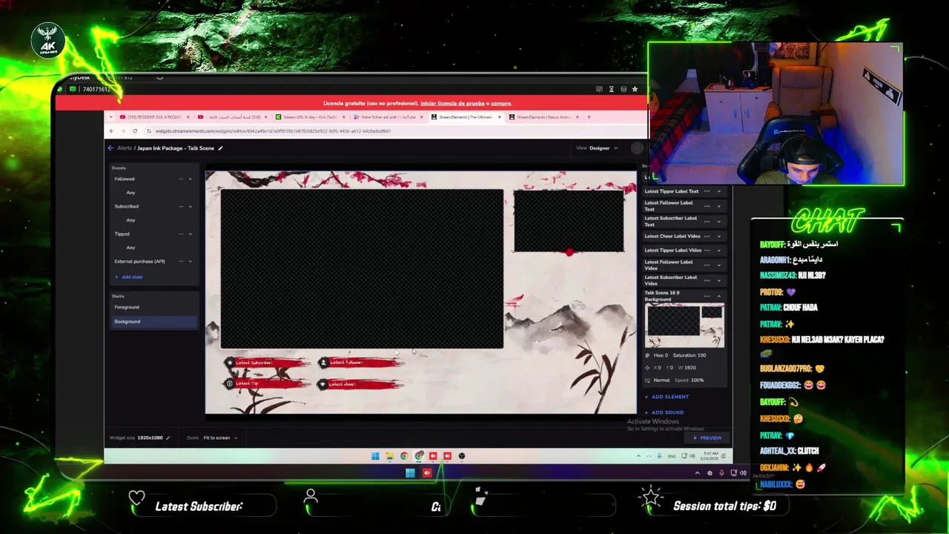This screenshot has width=949, height=534.
Task: Click the browser back arrow
Action: pyautogui.click(x=111, y=131)
